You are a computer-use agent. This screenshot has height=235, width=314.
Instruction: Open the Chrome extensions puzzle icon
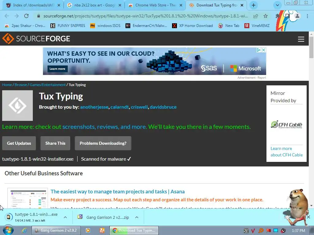click(x=277, y=16)
